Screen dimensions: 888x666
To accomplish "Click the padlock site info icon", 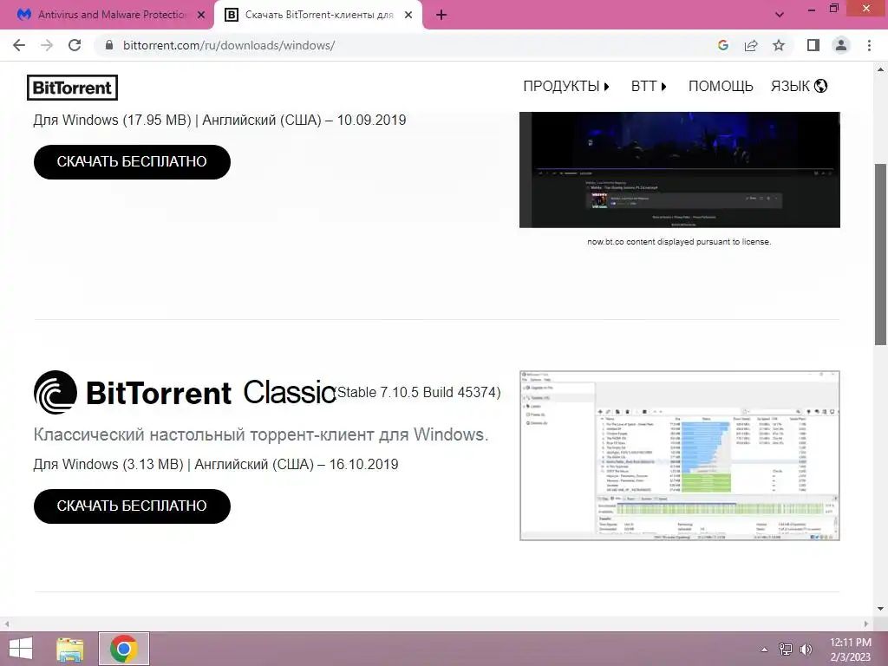I will (109, 45).
